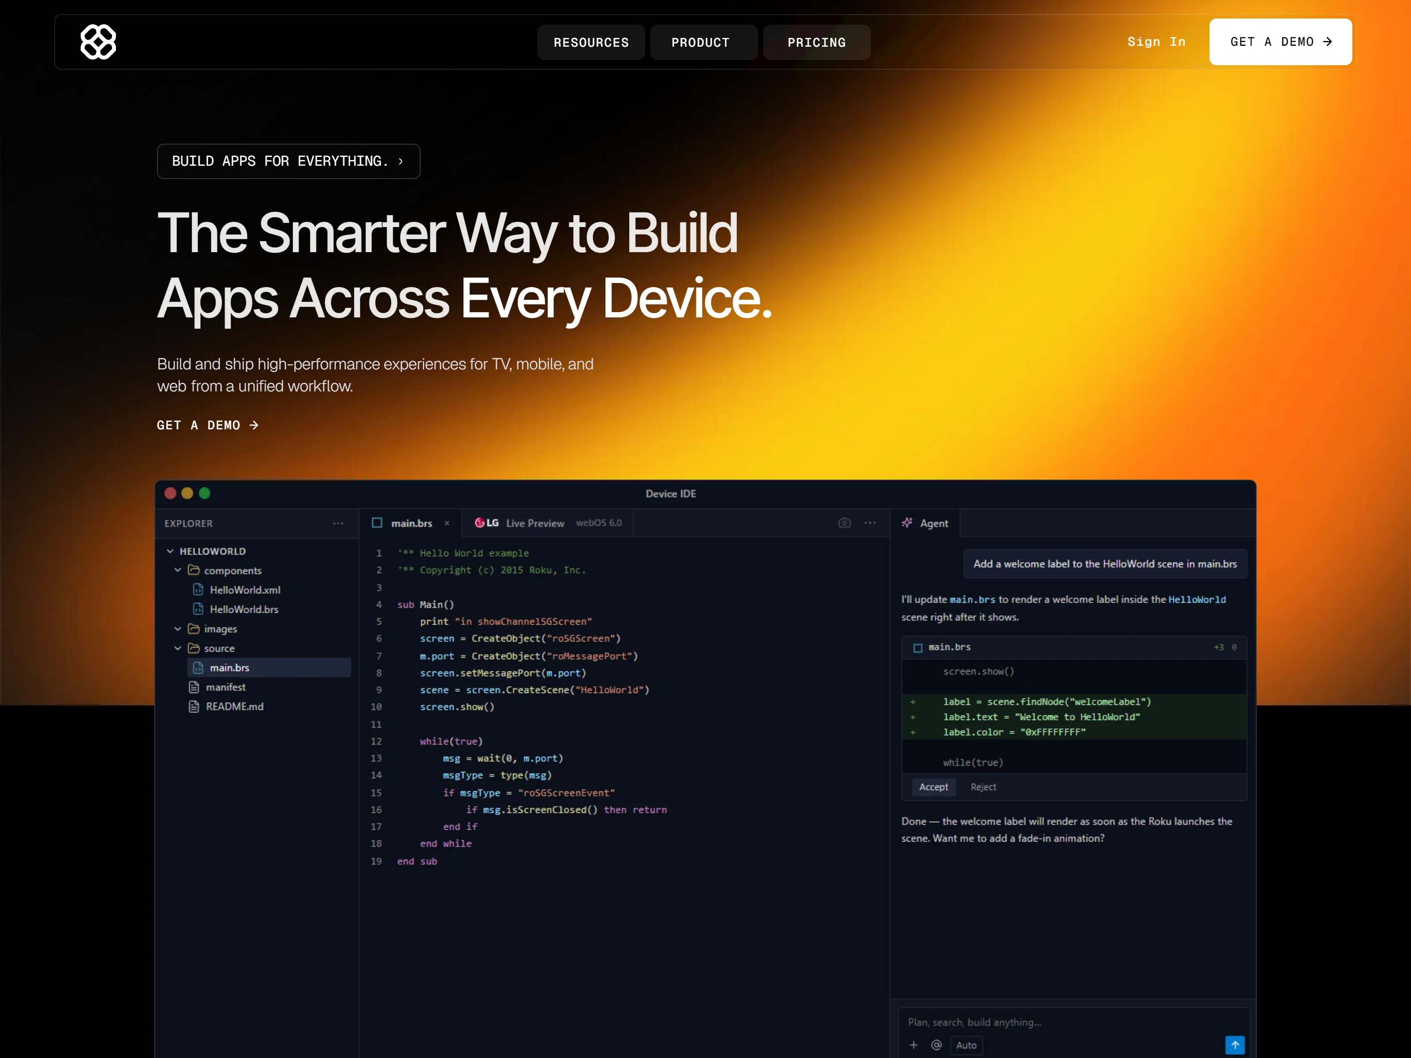1411x1058 pixels.
Task: Click the yellow window minimize dot
Action: (x=187, y=493)
